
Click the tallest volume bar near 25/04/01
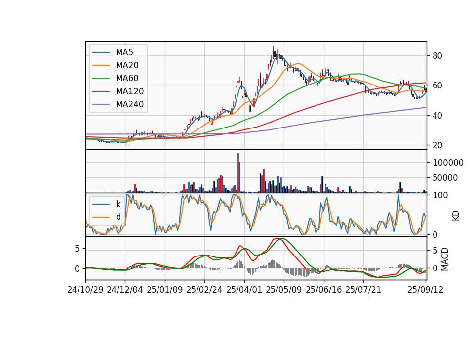pyautogui.click(x=238, y=173)
